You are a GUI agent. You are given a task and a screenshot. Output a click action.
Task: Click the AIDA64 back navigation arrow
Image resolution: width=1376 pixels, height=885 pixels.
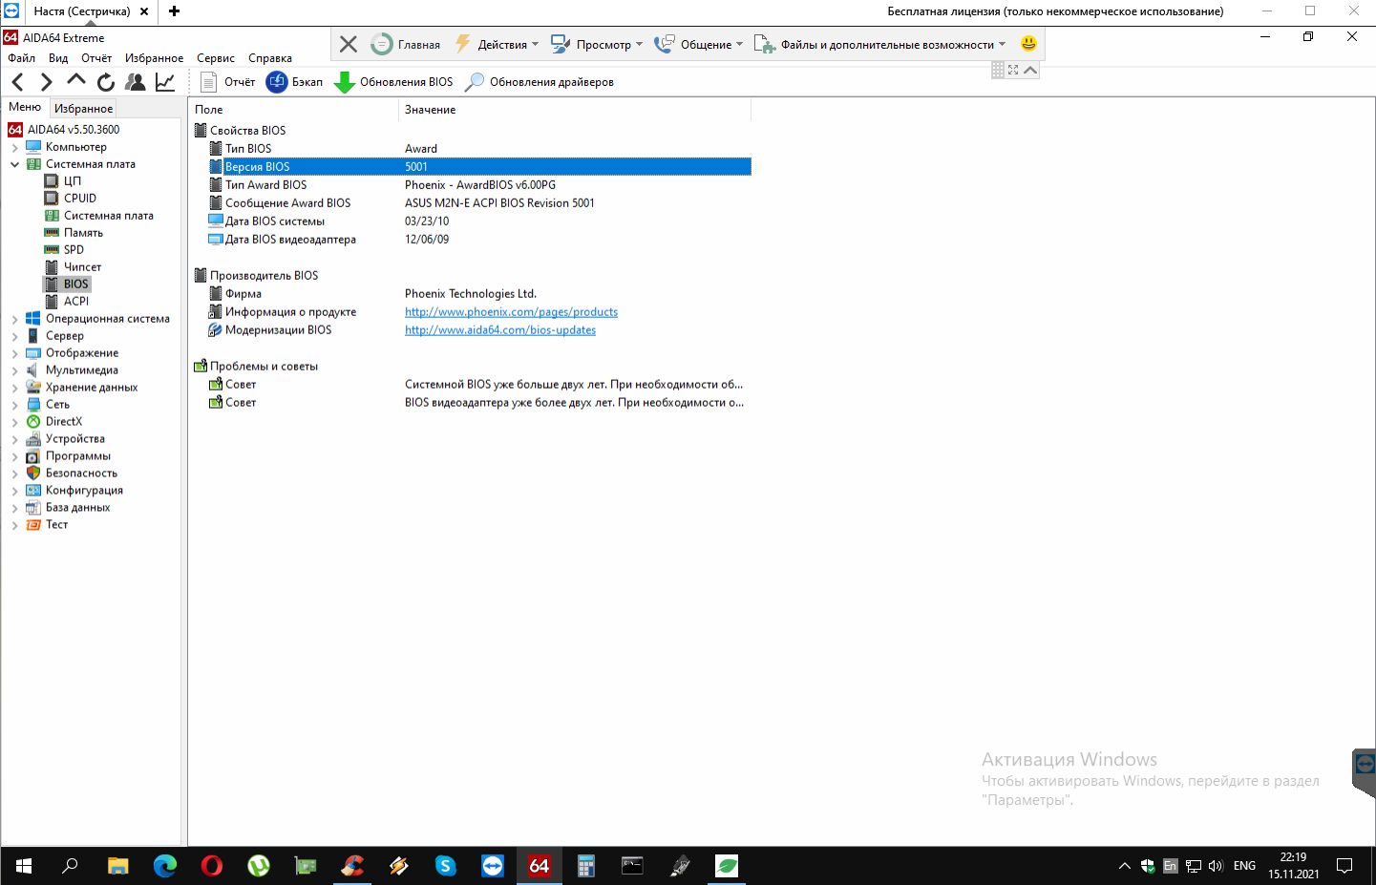(17, 82)
